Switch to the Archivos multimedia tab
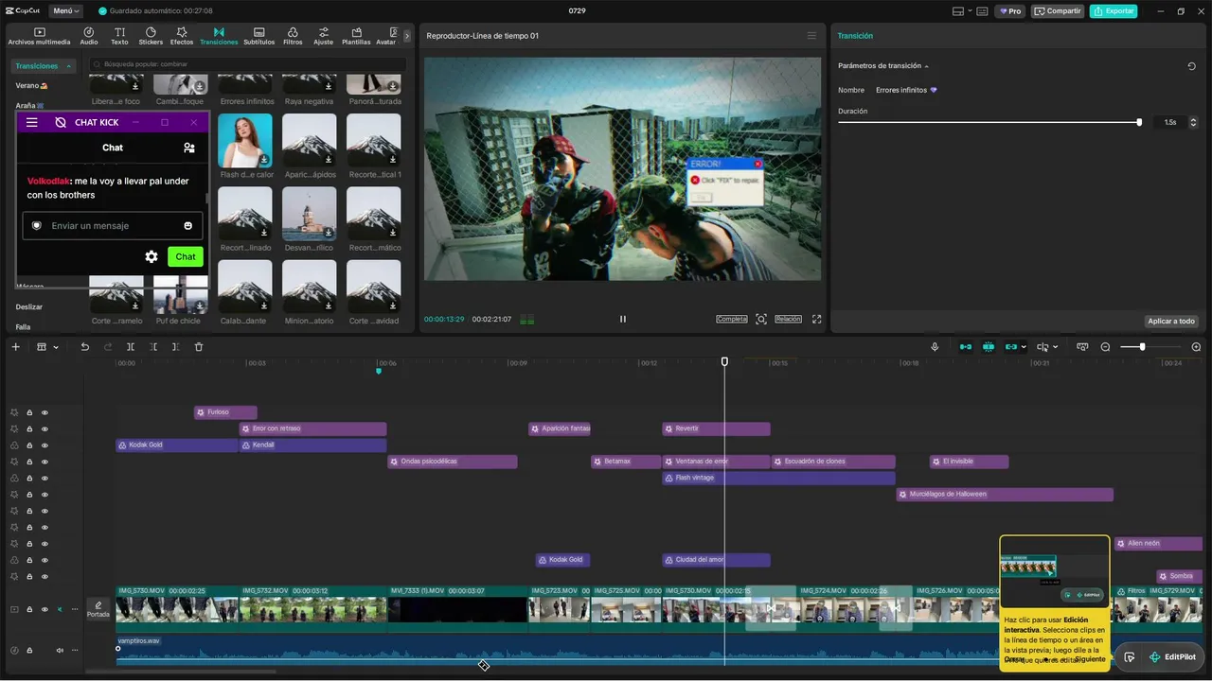The width and height of the screenshot is (1212, 681). tap(39, 36)
